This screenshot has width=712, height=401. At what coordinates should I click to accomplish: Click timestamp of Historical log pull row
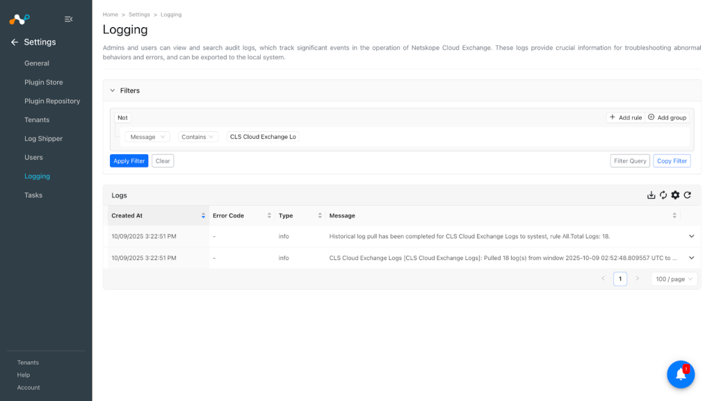[x=144, y=236]
